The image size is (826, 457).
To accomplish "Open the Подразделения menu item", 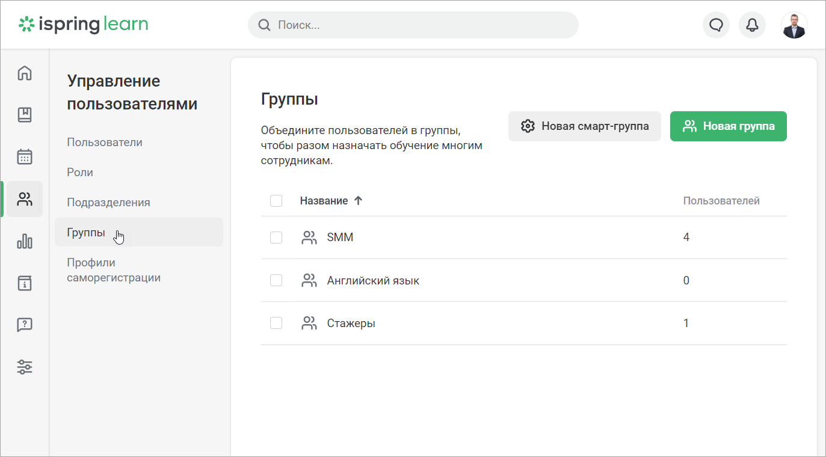I will [108, 203].
